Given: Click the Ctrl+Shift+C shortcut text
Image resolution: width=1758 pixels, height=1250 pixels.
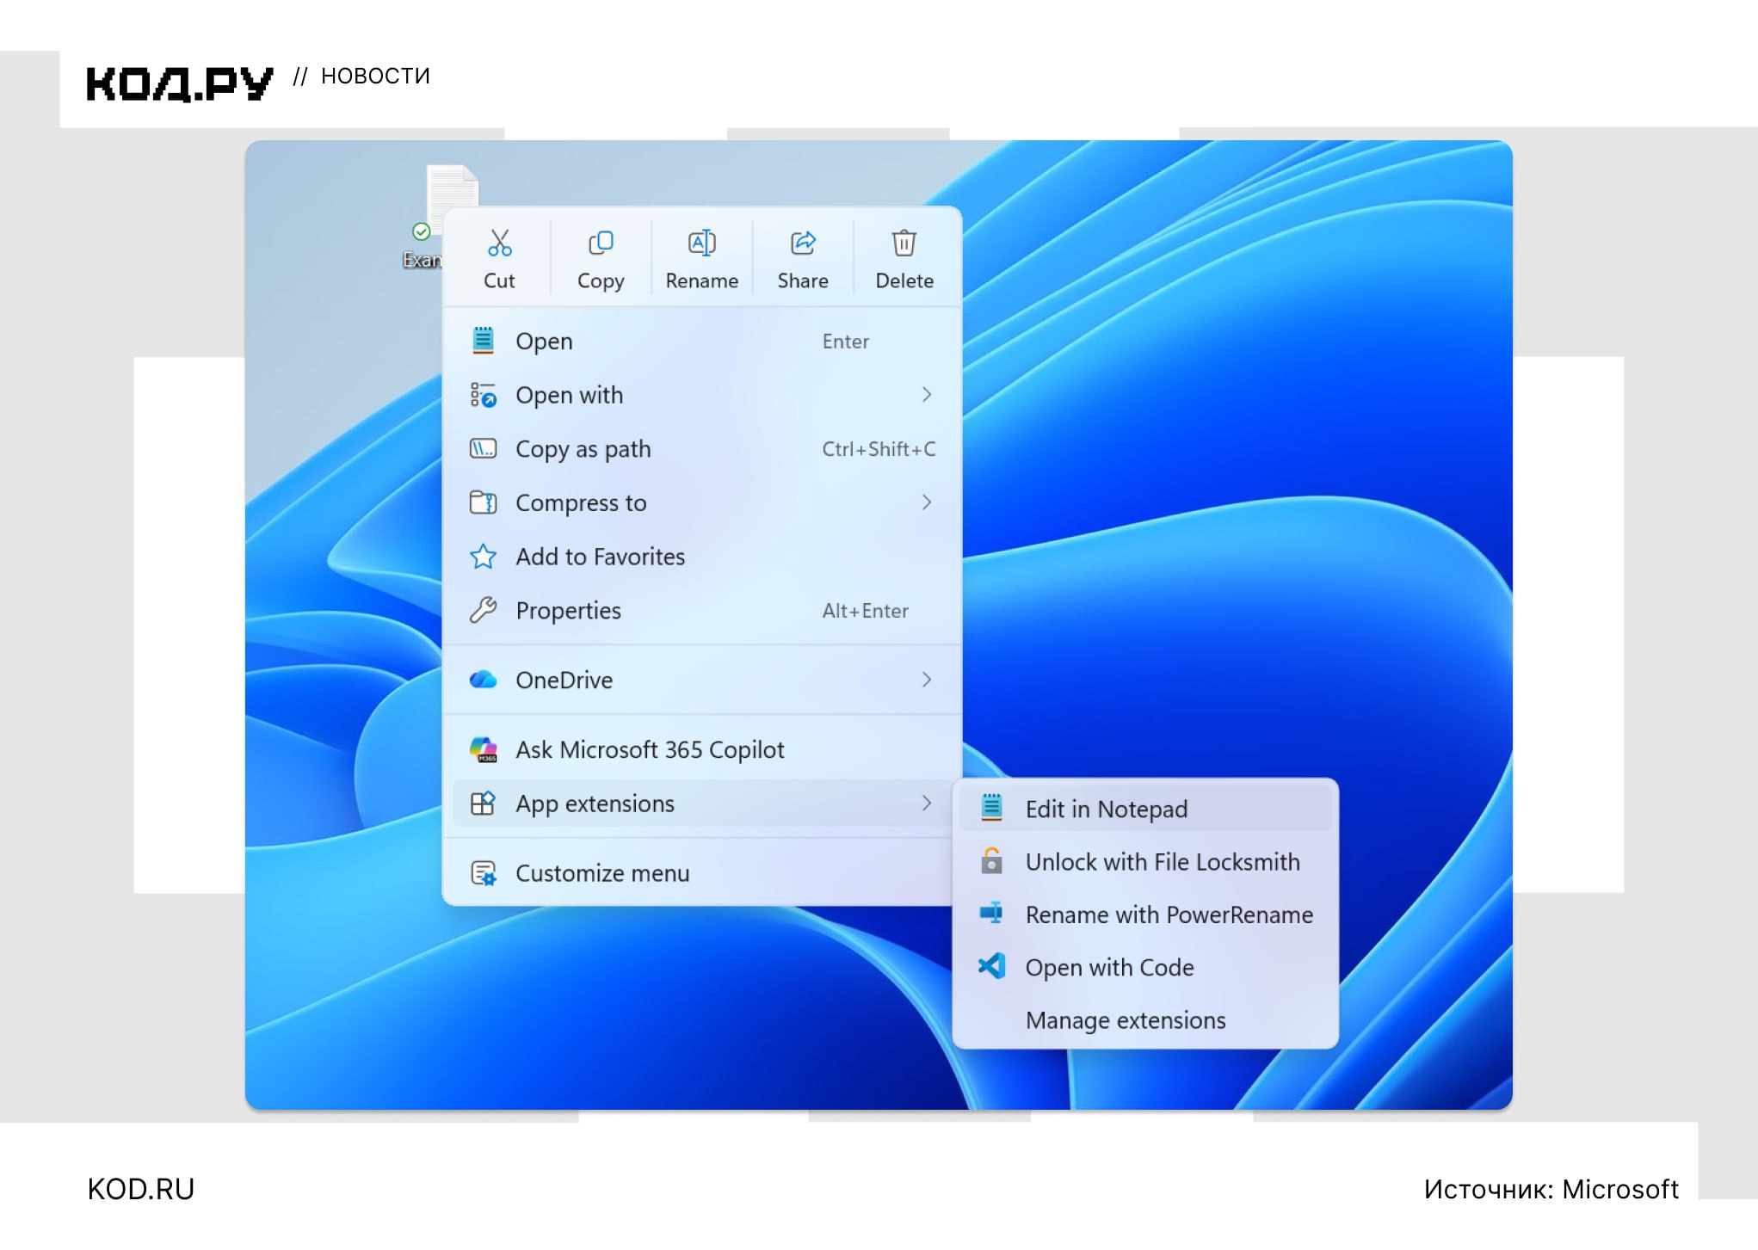Looking at the screenshot, I should click(x=879, y=449).
